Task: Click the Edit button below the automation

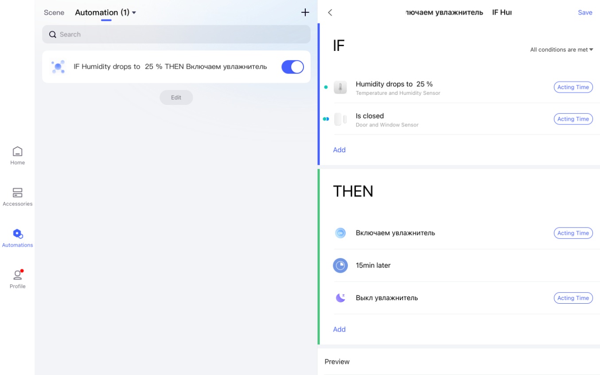Action: tap(176, 97)
